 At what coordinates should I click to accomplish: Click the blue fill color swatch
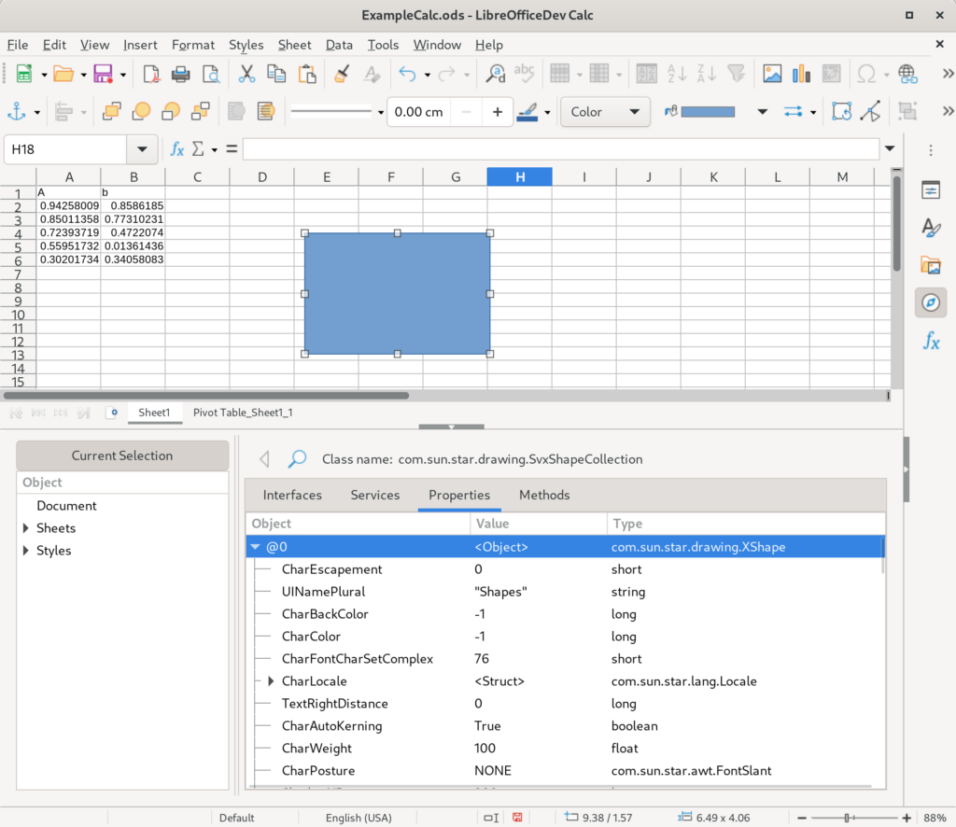click(708, 112)
